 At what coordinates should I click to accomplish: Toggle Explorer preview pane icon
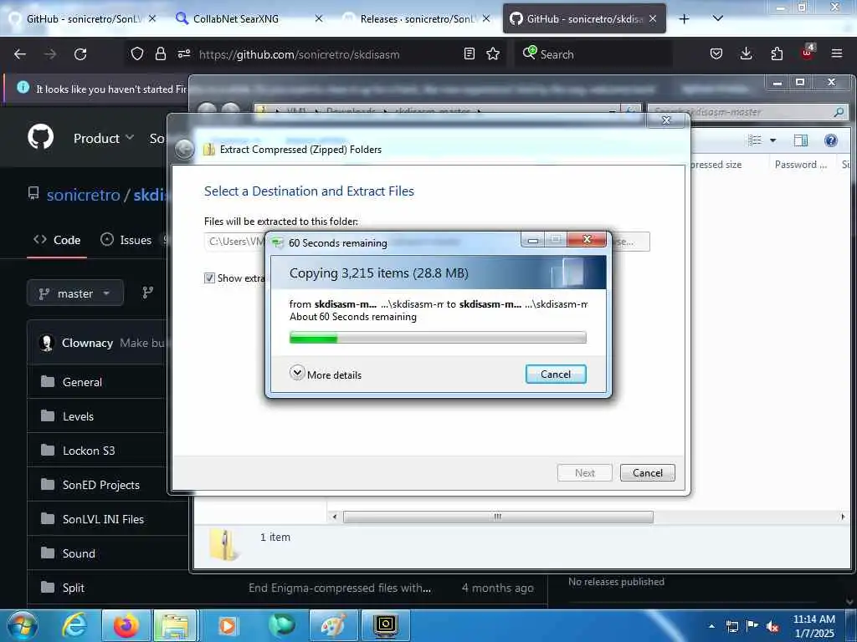[x=801, y=140]
